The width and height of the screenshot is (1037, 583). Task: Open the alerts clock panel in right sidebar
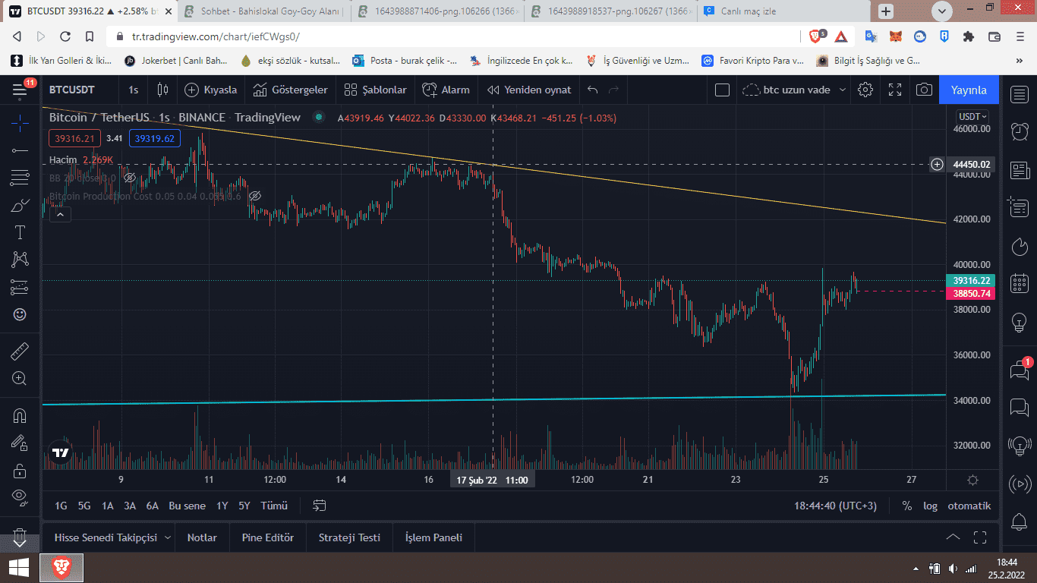pyautogui.click(x=1020, y=131)
